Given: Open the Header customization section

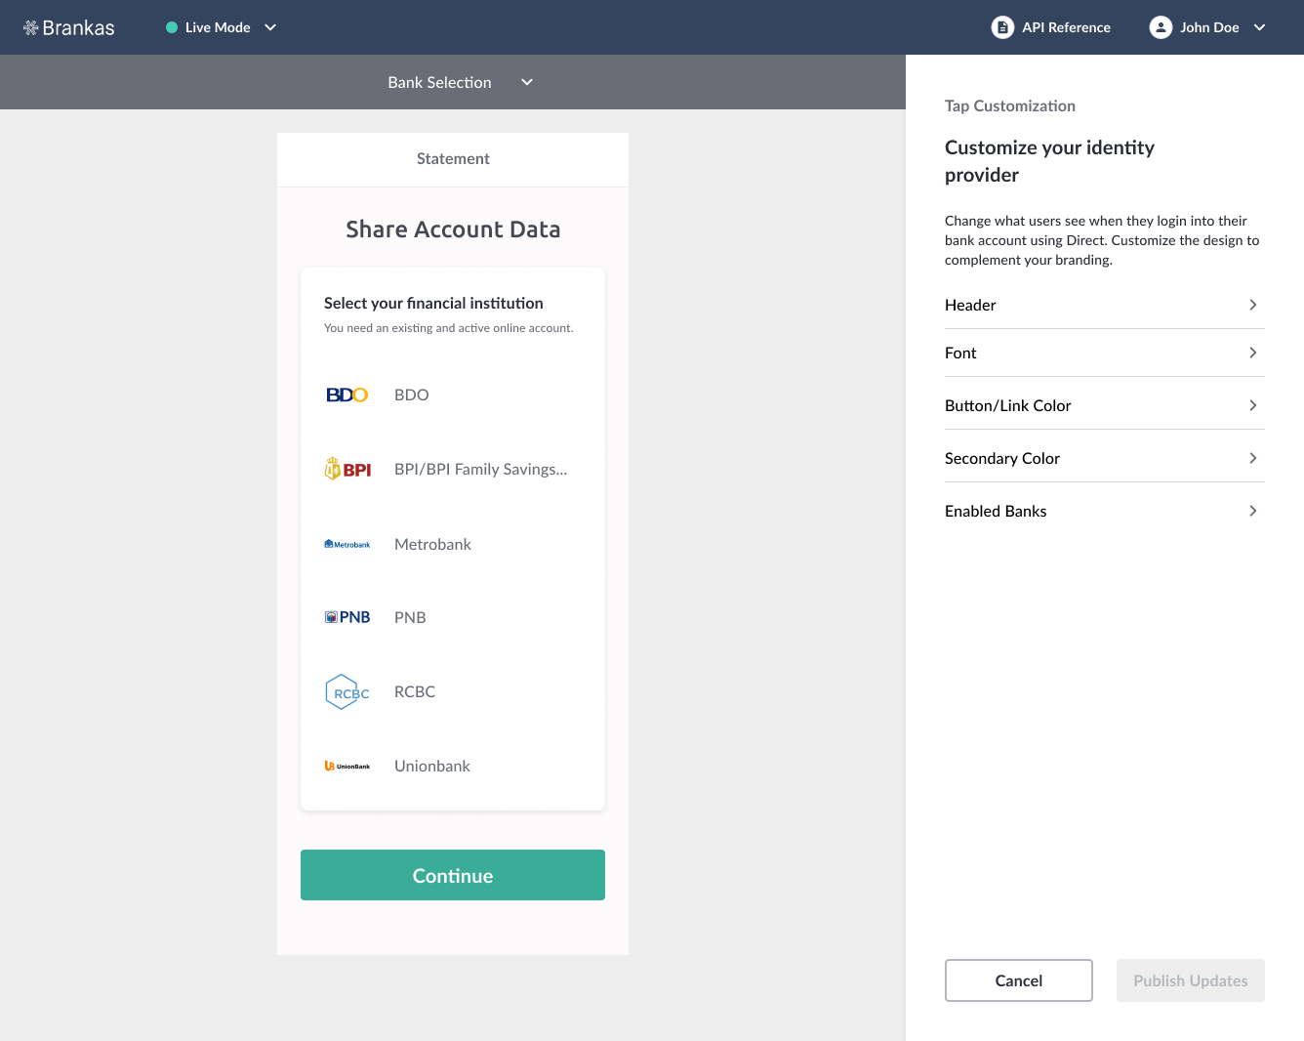Looking at the screenshot, I should [1105, 305].
